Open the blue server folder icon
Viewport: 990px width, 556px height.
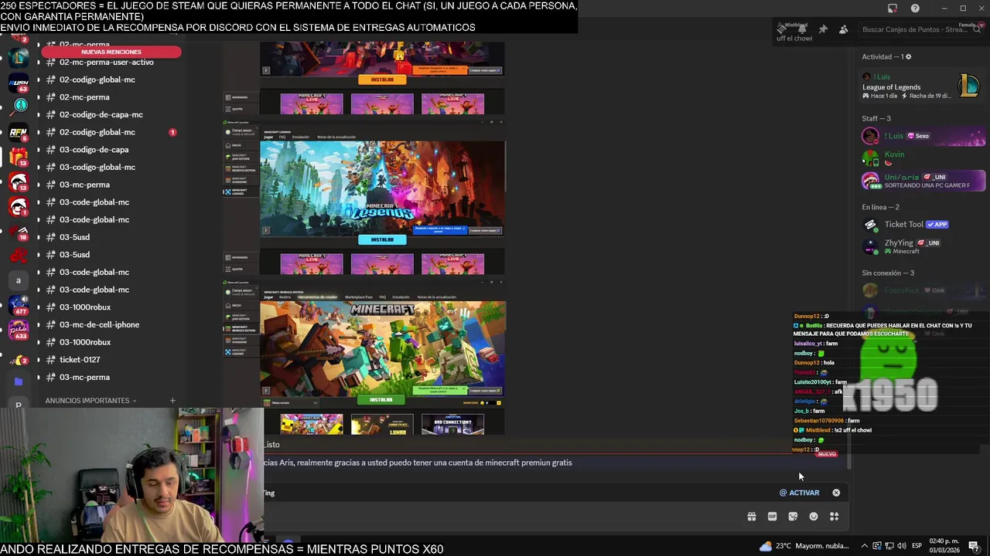click(x=18, y=381)
